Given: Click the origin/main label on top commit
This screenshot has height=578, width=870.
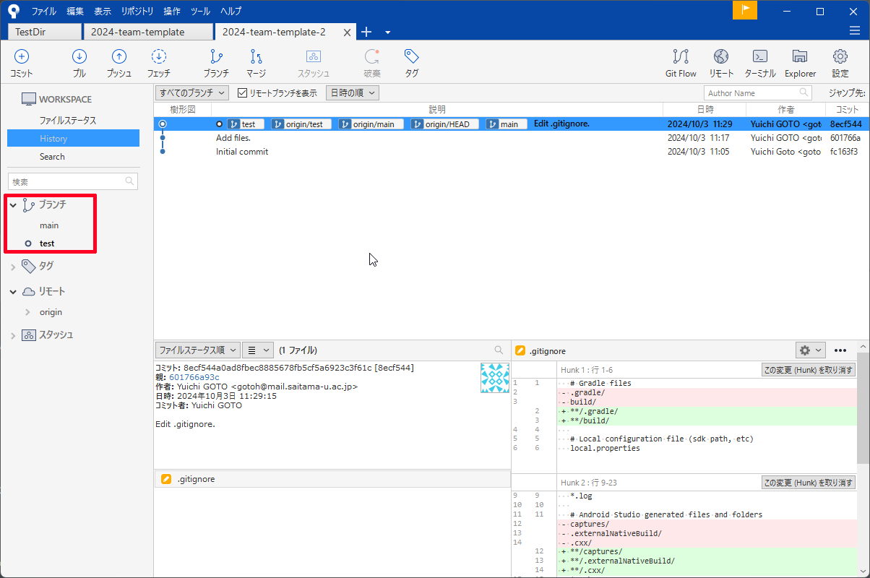Looking at the screenshot, I should pyautogui.click(x=371, y=124).
